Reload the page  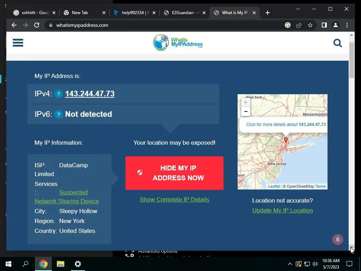[x=37, y=25]
